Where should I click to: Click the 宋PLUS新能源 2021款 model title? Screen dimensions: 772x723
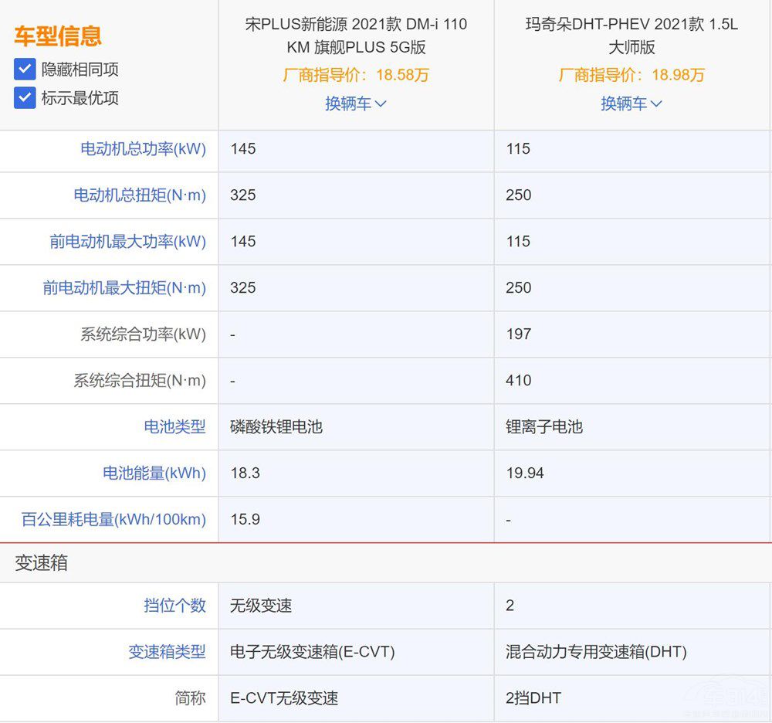(x=356, y=36)
